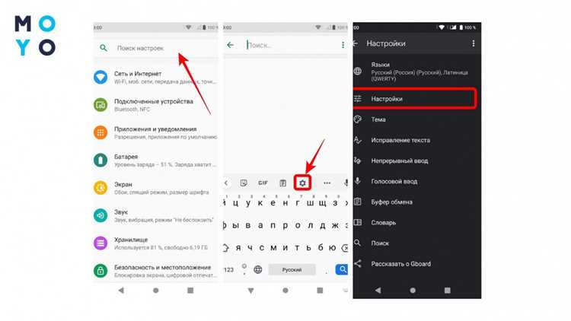
Task: Go back using green arrow in search screen
Action: coord(230,45)
